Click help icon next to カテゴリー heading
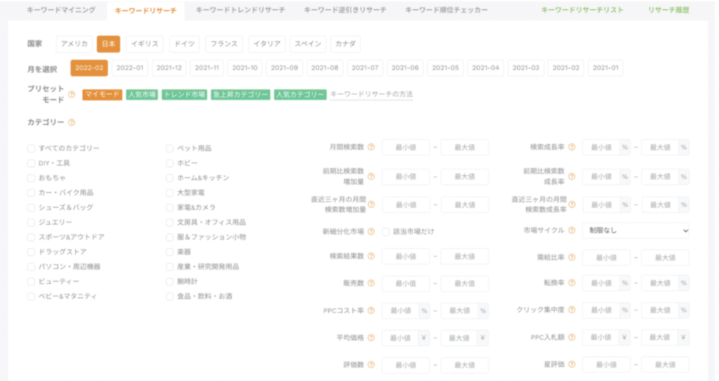This screenshot has height=381, width=719. click(x=72, y=122)
